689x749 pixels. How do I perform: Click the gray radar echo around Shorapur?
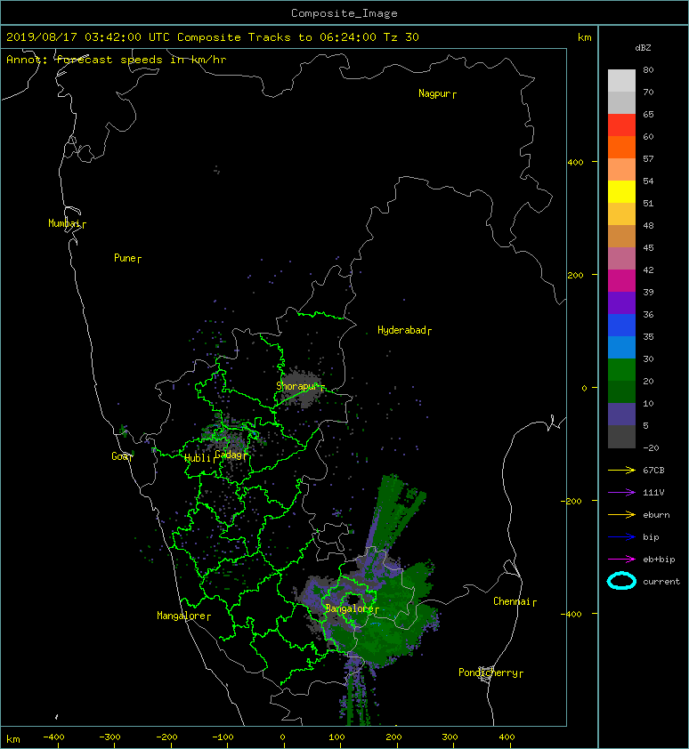click(302, 390)
